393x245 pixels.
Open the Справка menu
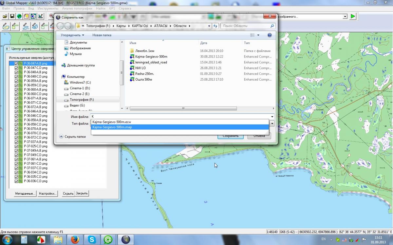(125, 8)
